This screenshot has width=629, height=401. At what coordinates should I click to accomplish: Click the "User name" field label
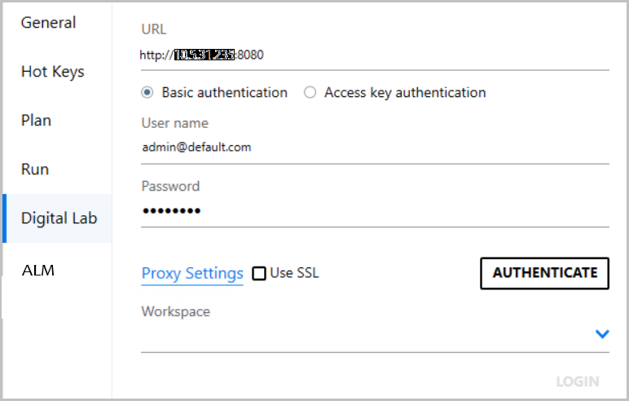pyautogui.click(x=174, y=123)
